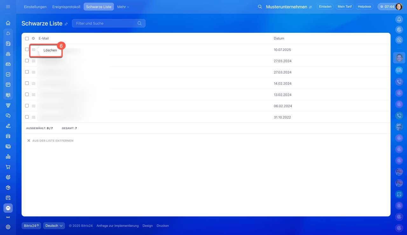The height and width of the screenshot is (235, 407).
Task: Open the warehouse icon in left sidebar
Action: 8,136
